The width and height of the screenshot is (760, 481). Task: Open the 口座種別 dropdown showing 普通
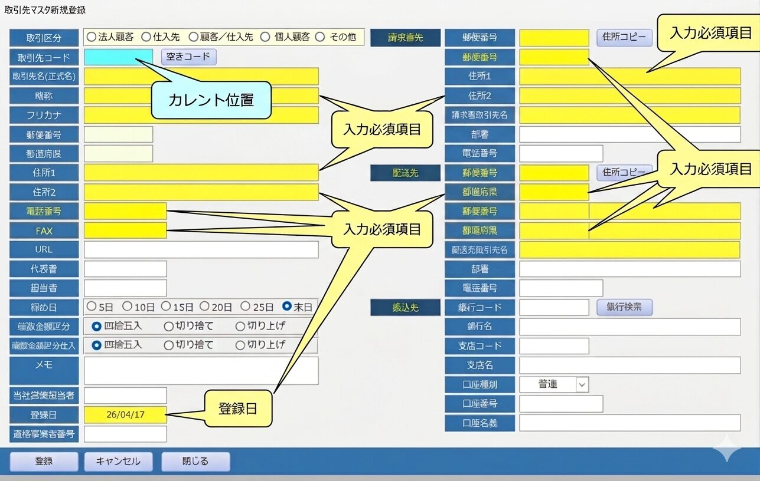click(x=582, y=384)
